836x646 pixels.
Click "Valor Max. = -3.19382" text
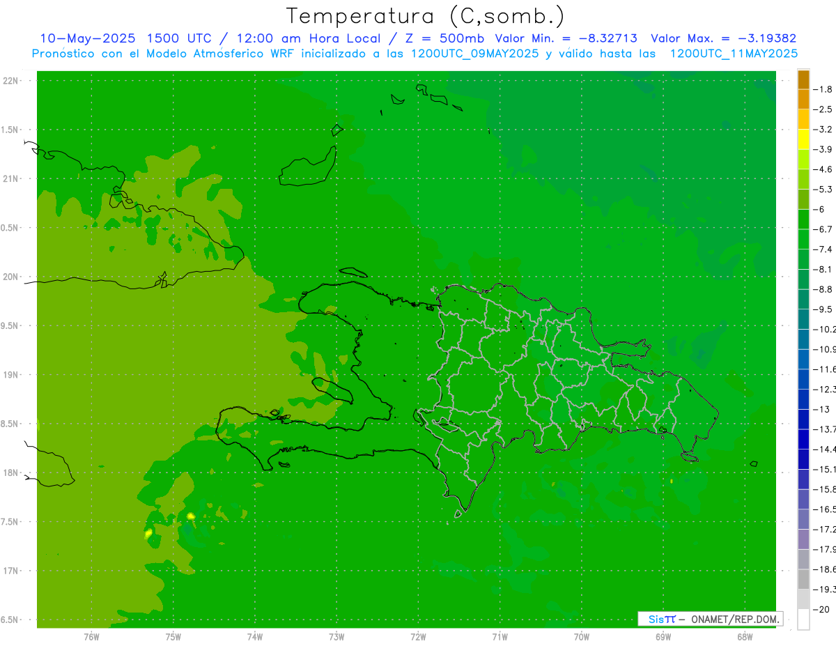[x=723, y=38]
